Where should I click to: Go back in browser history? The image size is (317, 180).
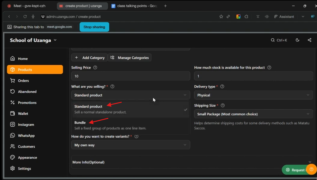(x=9, y=16)
